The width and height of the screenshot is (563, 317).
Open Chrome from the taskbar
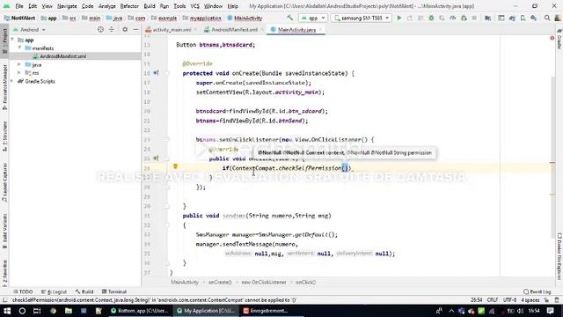coord(53,311)
